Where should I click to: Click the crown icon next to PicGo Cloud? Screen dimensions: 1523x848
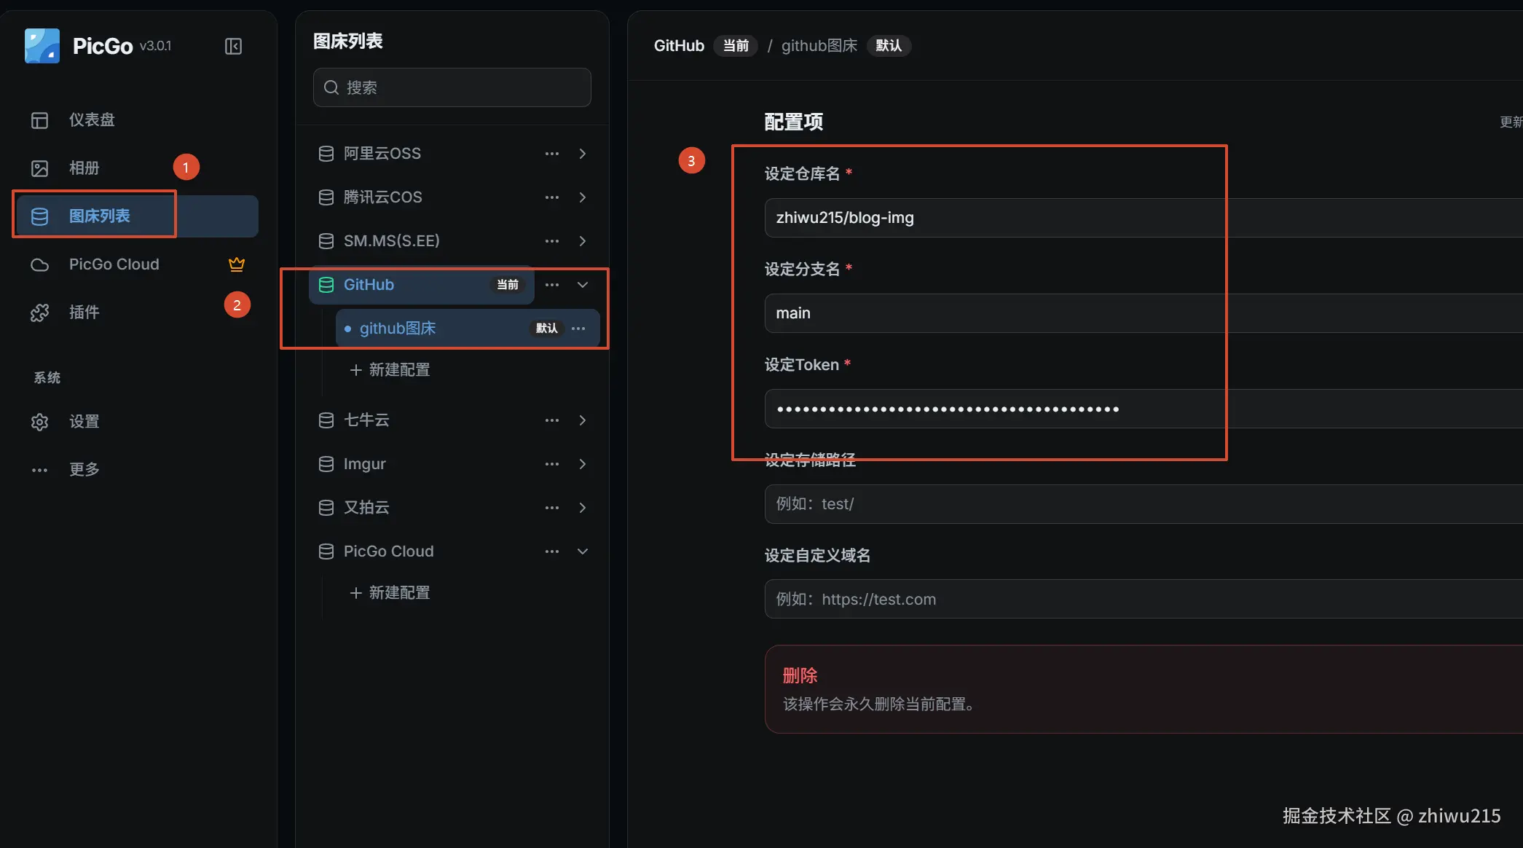[x=237, y=264]
